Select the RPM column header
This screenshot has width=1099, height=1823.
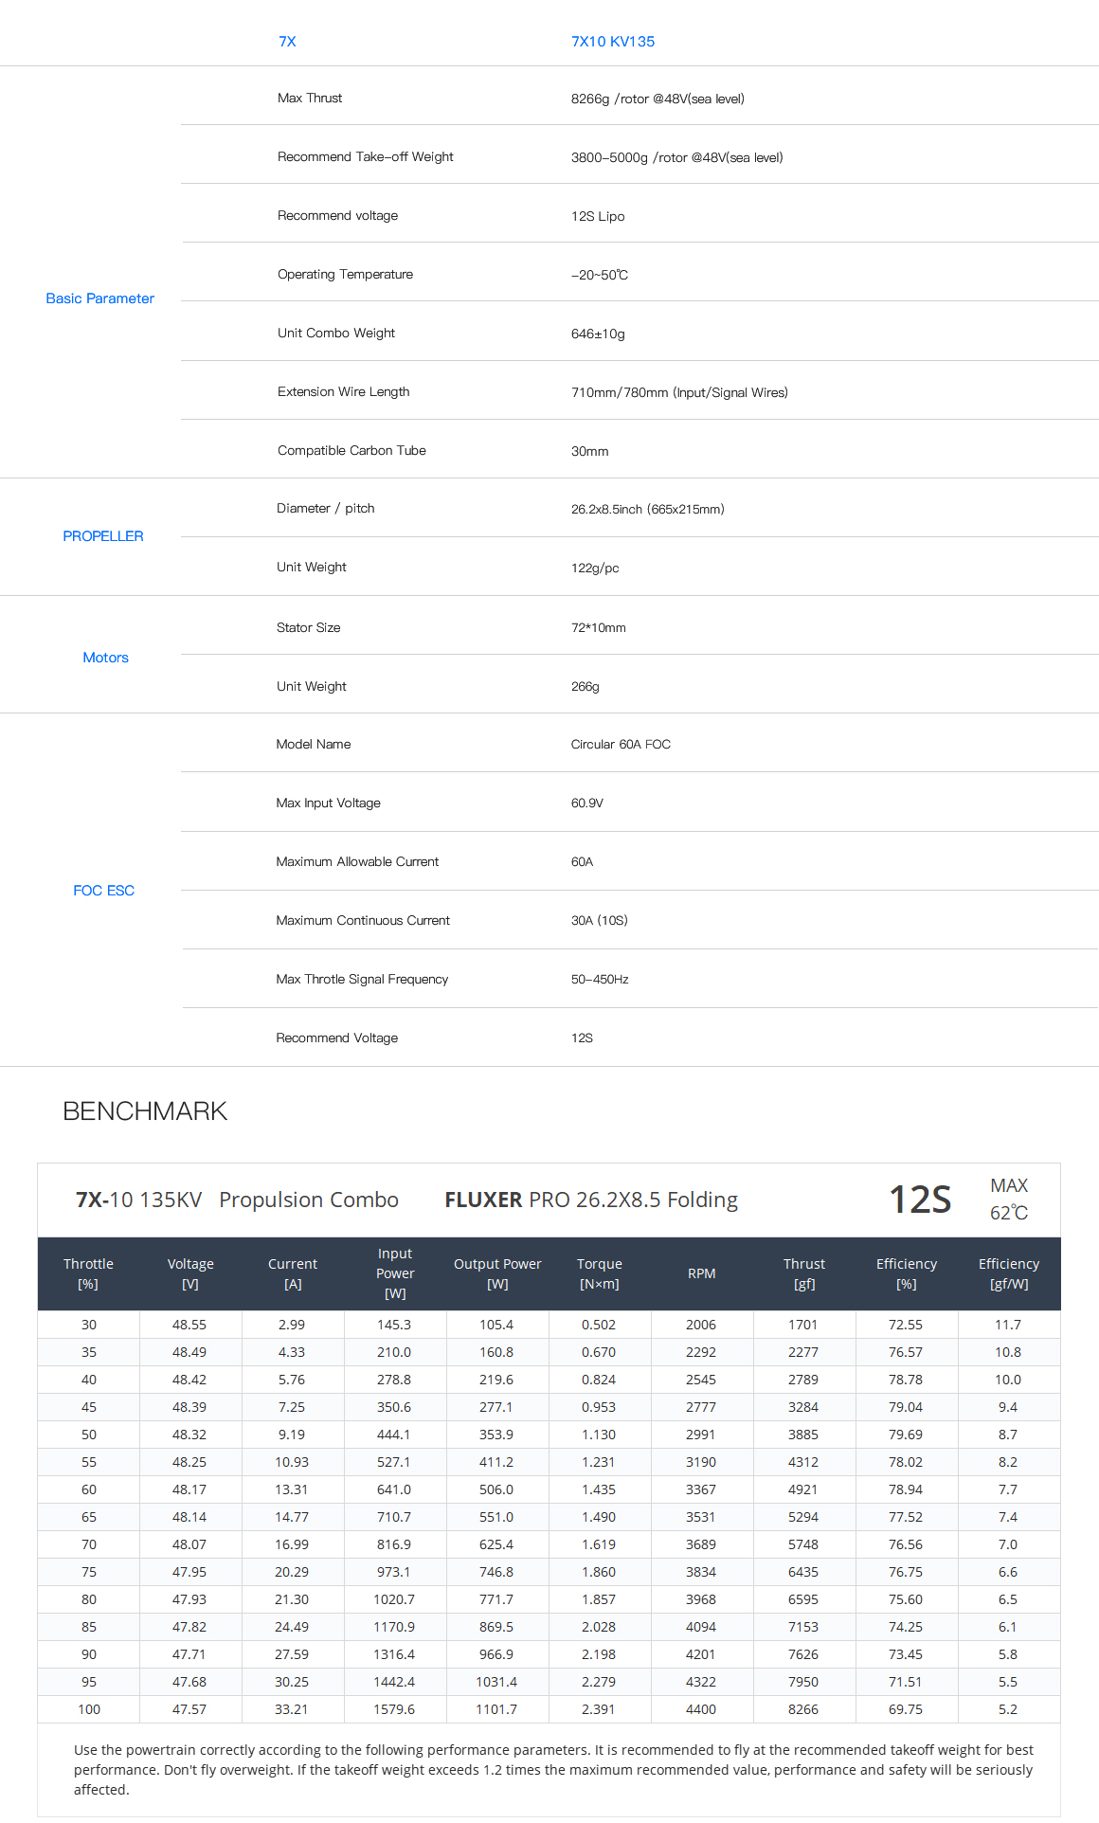[x=701, y=1273]
